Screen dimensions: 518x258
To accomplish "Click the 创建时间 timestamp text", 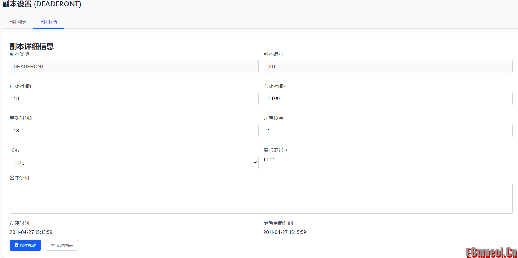I will click(31, 232).
